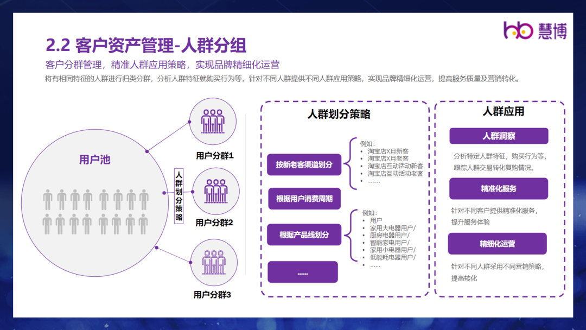
Task: Click the 用户分群3 caption
Action: pos(212,295)
